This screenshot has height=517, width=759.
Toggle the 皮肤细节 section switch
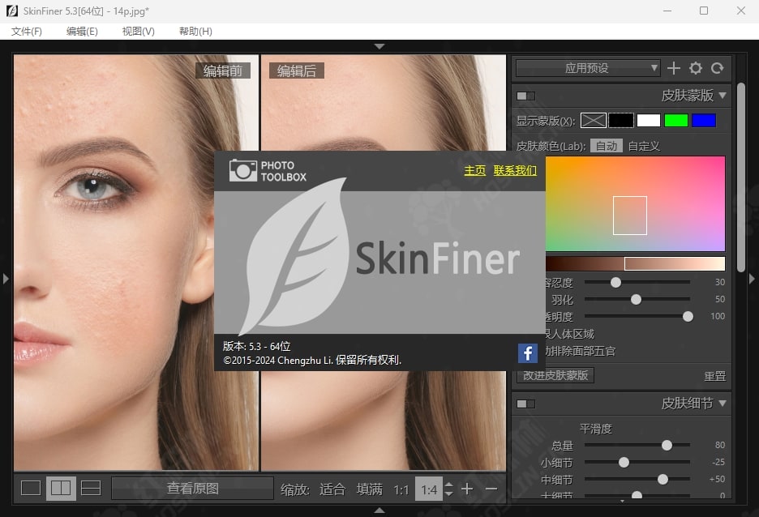click(525, 404)
